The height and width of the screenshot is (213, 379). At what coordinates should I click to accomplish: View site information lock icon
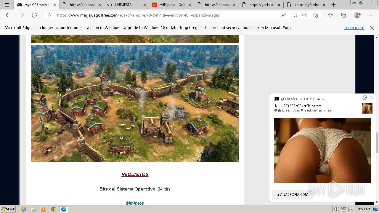click(50, 15)
